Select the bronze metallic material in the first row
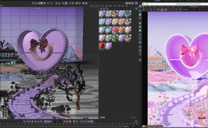This screenshot has width=208, height=128. [x=115, y=14]
